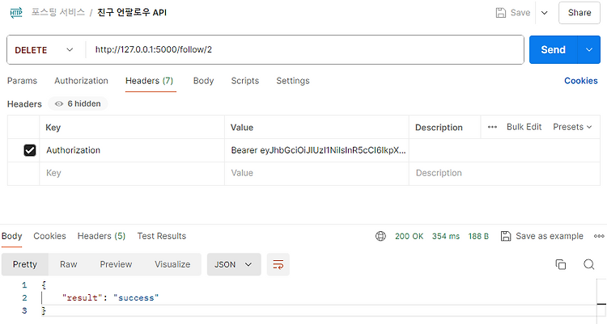Click the Value column header
Image resolution: width=607 pixels, height=324 pixels.
pyautogui.click(x=242, y=128)
